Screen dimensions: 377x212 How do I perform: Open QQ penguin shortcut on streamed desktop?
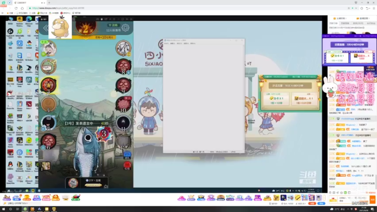tap(10, 165)
